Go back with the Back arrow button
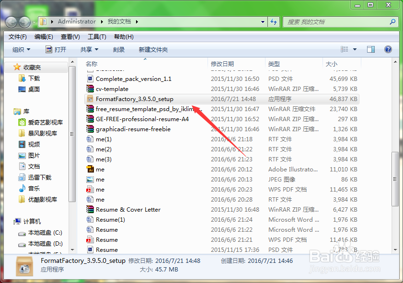Image resolution: width=403 pixels, height=283 pixels. 12,22
